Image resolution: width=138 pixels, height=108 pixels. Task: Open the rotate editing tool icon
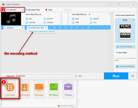pyautogui.click(x=66, y=27)
